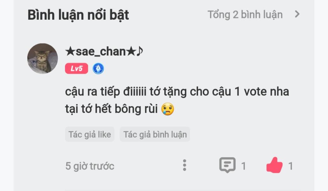The height and width of the screenshot is (191, 328).
Task: Click the crying emoji in the comment
Action: (168, 109)
